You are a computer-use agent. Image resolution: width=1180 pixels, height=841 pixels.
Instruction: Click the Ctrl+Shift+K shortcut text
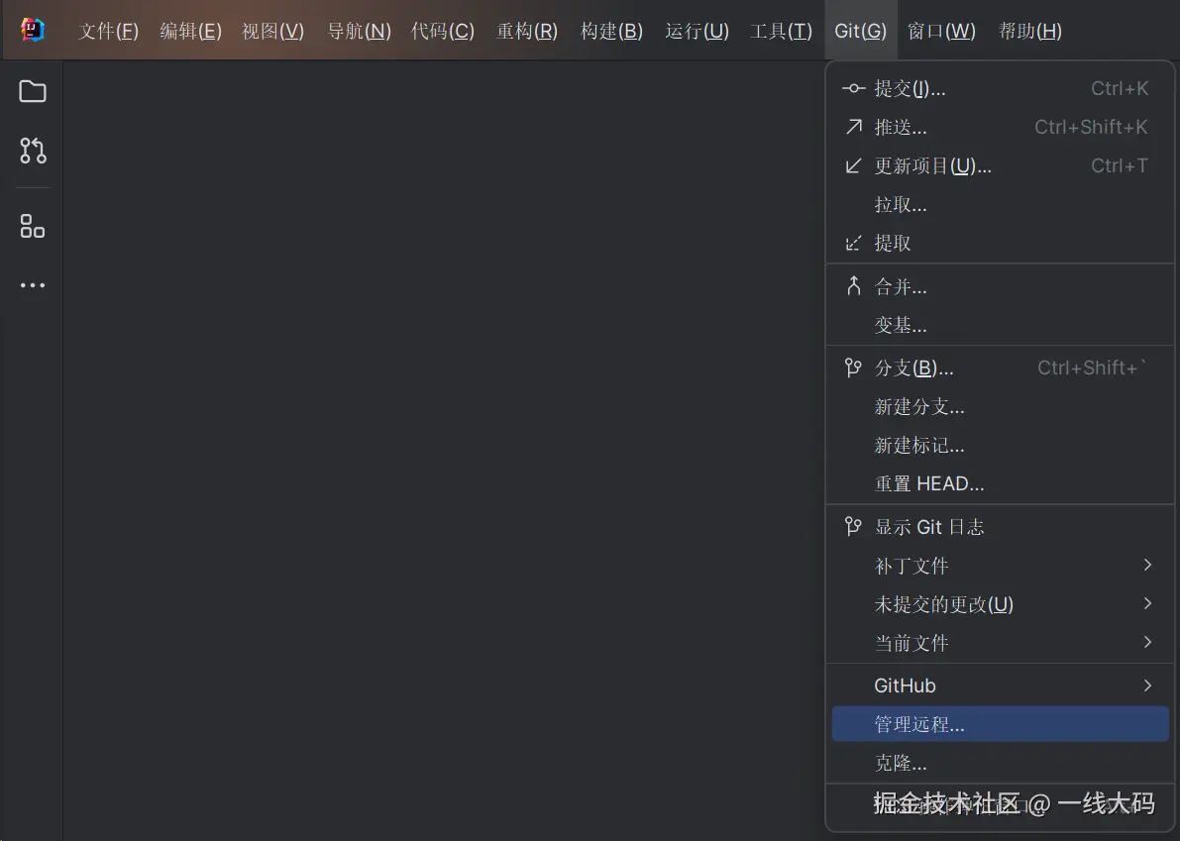point(1091,127)
